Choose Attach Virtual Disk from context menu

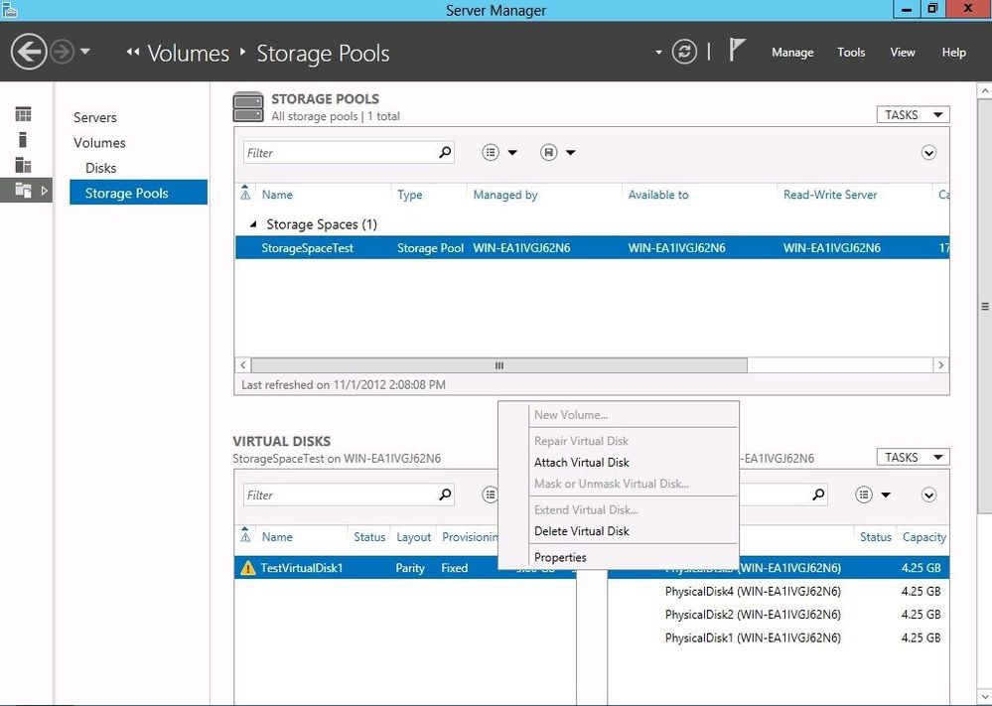[582, 463]
